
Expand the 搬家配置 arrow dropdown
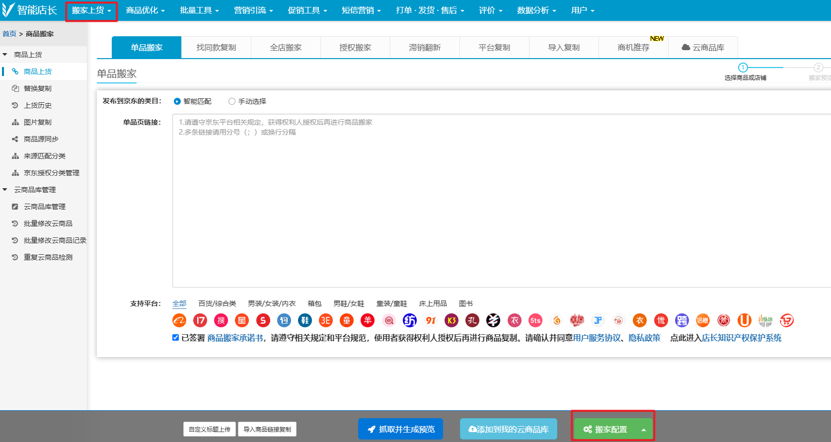[x=644, y=430]
